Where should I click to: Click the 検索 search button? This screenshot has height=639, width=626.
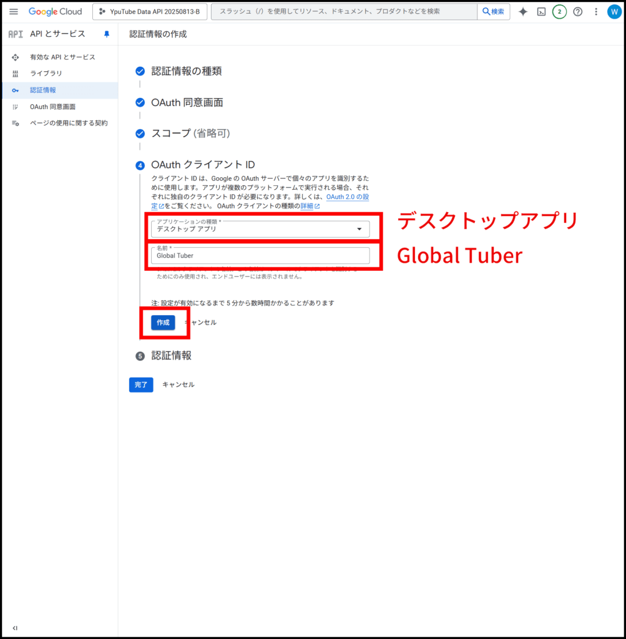(x=493, y=11)
